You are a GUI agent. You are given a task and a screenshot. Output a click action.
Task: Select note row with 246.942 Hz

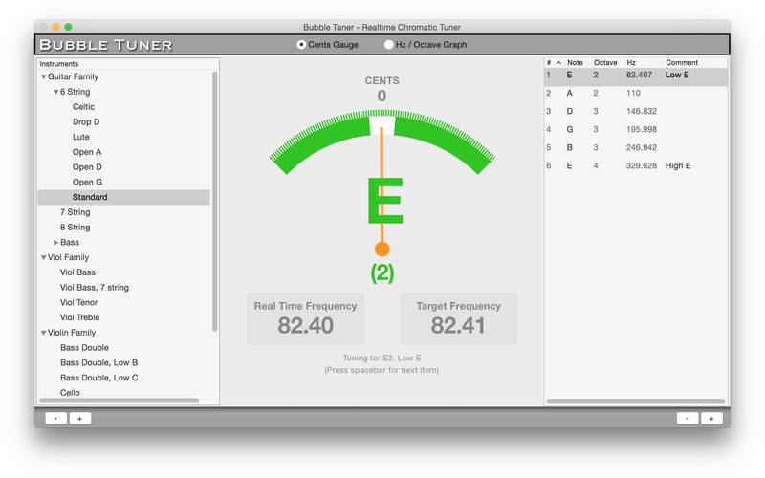[636, 148]
